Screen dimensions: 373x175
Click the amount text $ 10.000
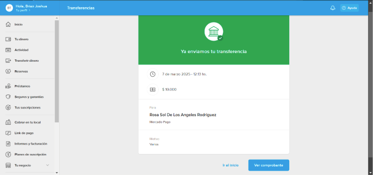[x=169, y=89]
